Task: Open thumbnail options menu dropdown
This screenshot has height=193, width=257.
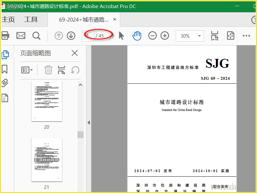Action: click(27, 70)
